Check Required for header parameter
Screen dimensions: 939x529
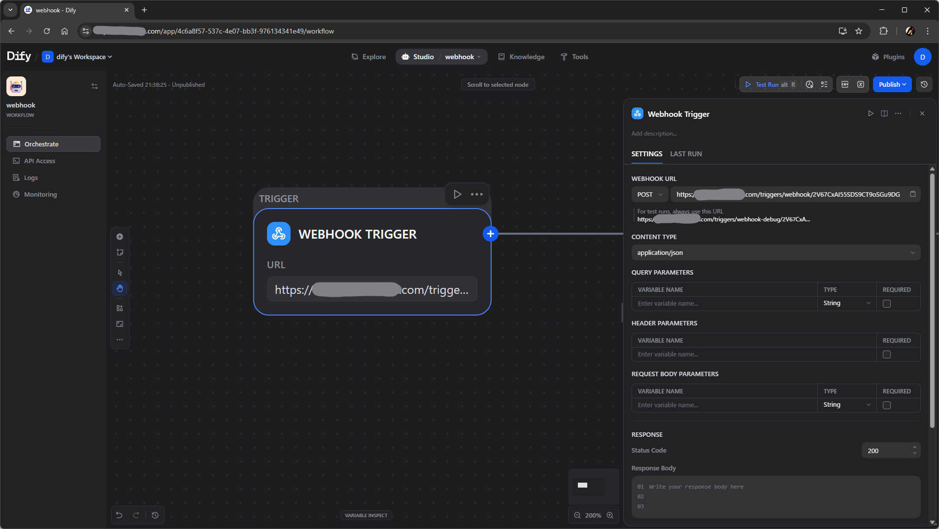tap(887, 354)
